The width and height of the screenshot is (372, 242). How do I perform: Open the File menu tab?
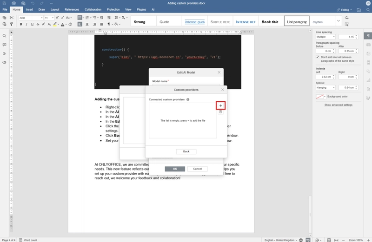(5, 10)
